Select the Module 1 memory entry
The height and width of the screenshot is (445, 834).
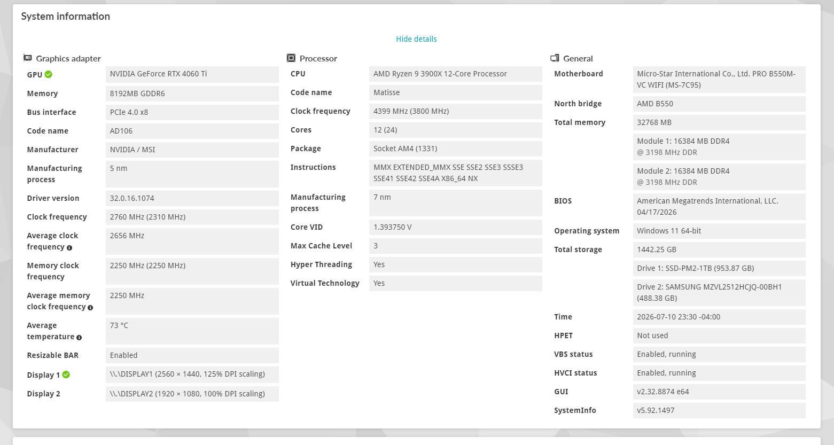point(719,147)
